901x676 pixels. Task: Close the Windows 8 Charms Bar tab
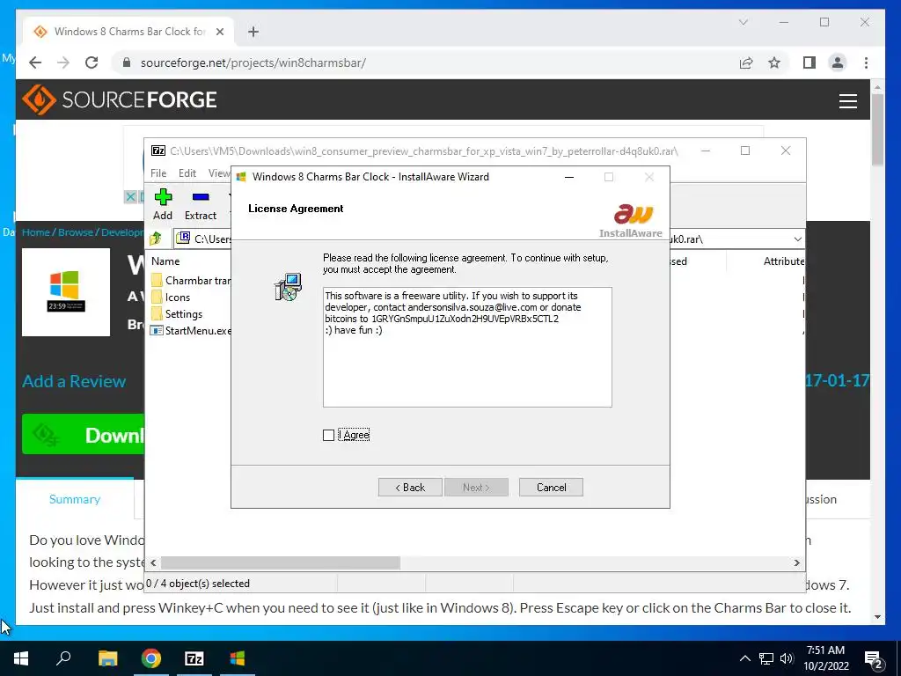tap(219, 32)
